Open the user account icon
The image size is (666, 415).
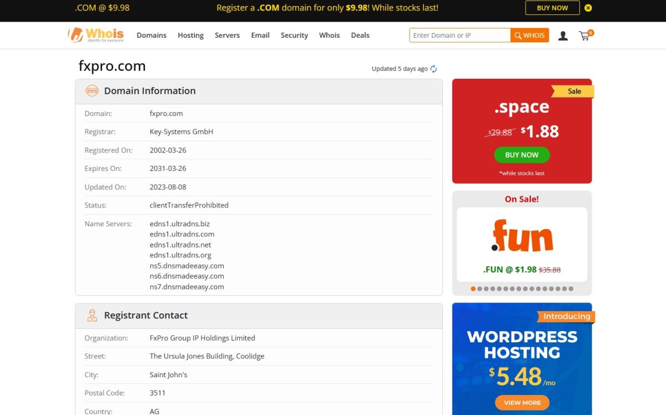pos(563,36)
